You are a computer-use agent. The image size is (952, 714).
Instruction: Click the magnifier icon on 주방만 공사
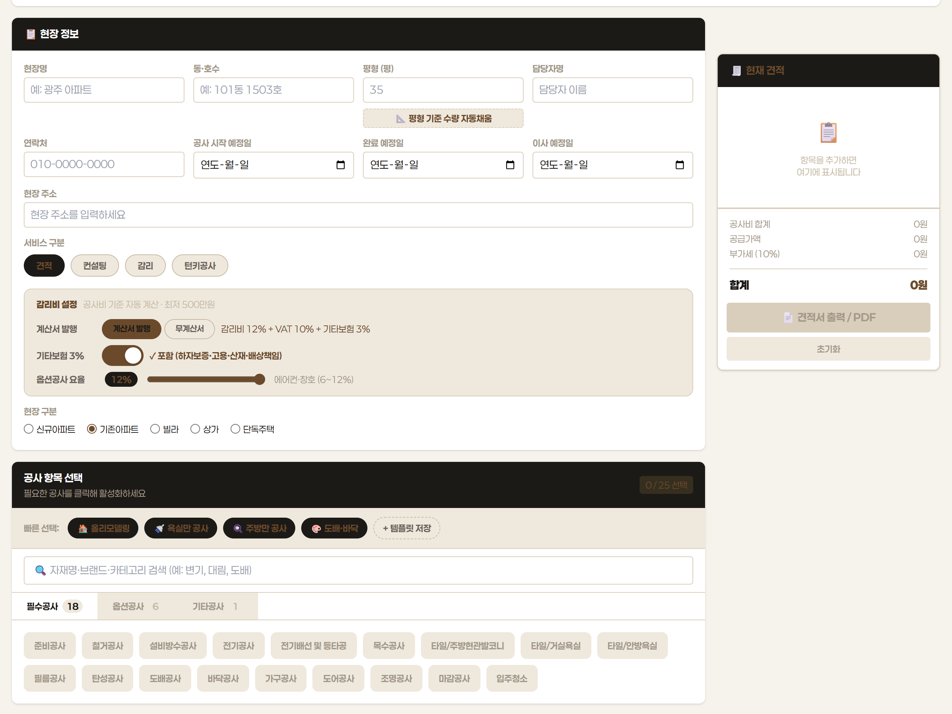tap(238, 528)
